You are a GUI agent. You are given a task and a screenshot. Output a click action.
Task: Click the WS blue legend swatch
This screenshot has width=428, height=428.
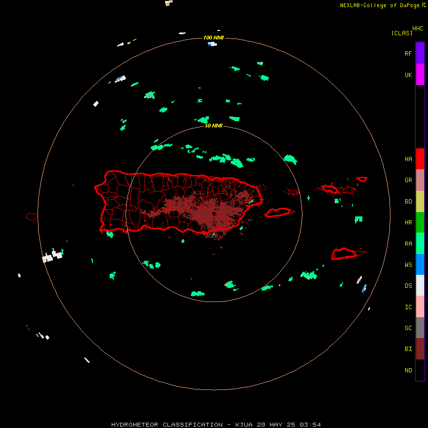[x=420, y=264]
